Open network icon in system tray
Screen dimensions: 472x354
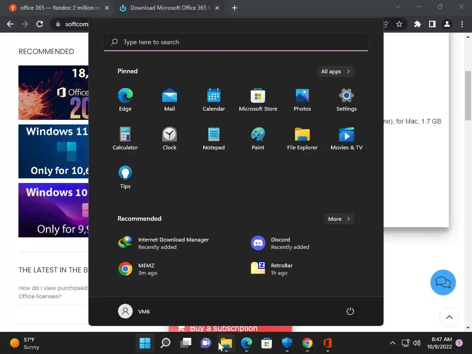(x=406, y=343)
